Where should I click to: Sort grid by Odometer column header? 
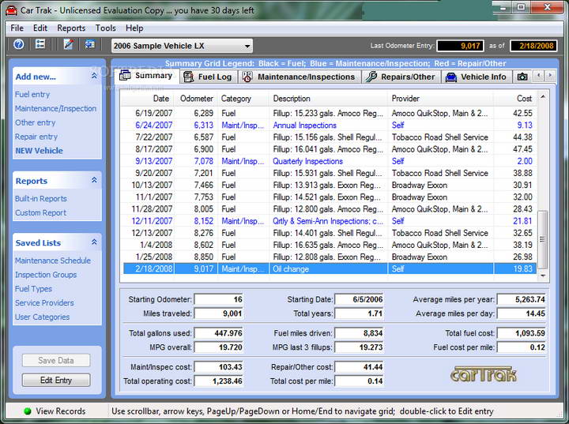pos(197,98)
